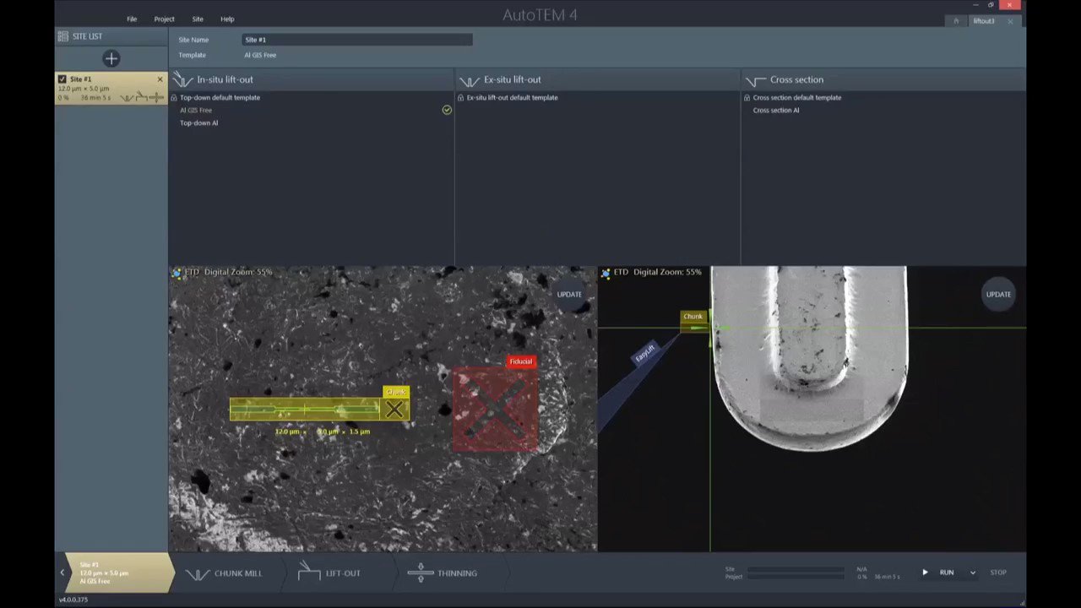This screenshot has height=608, width=1081.
Task: Click the X marker on chunk pattern
Action: pyautogui.click(x=394, y=410)
